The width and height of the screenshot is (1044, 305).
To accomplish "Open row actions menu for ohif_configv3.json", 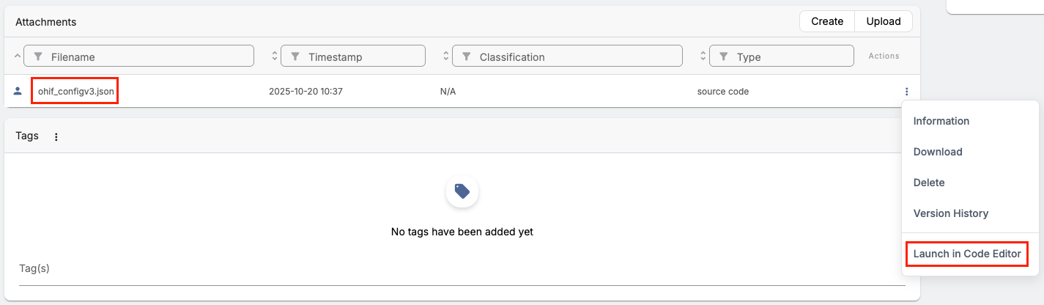I will click(x=906, y=92).
